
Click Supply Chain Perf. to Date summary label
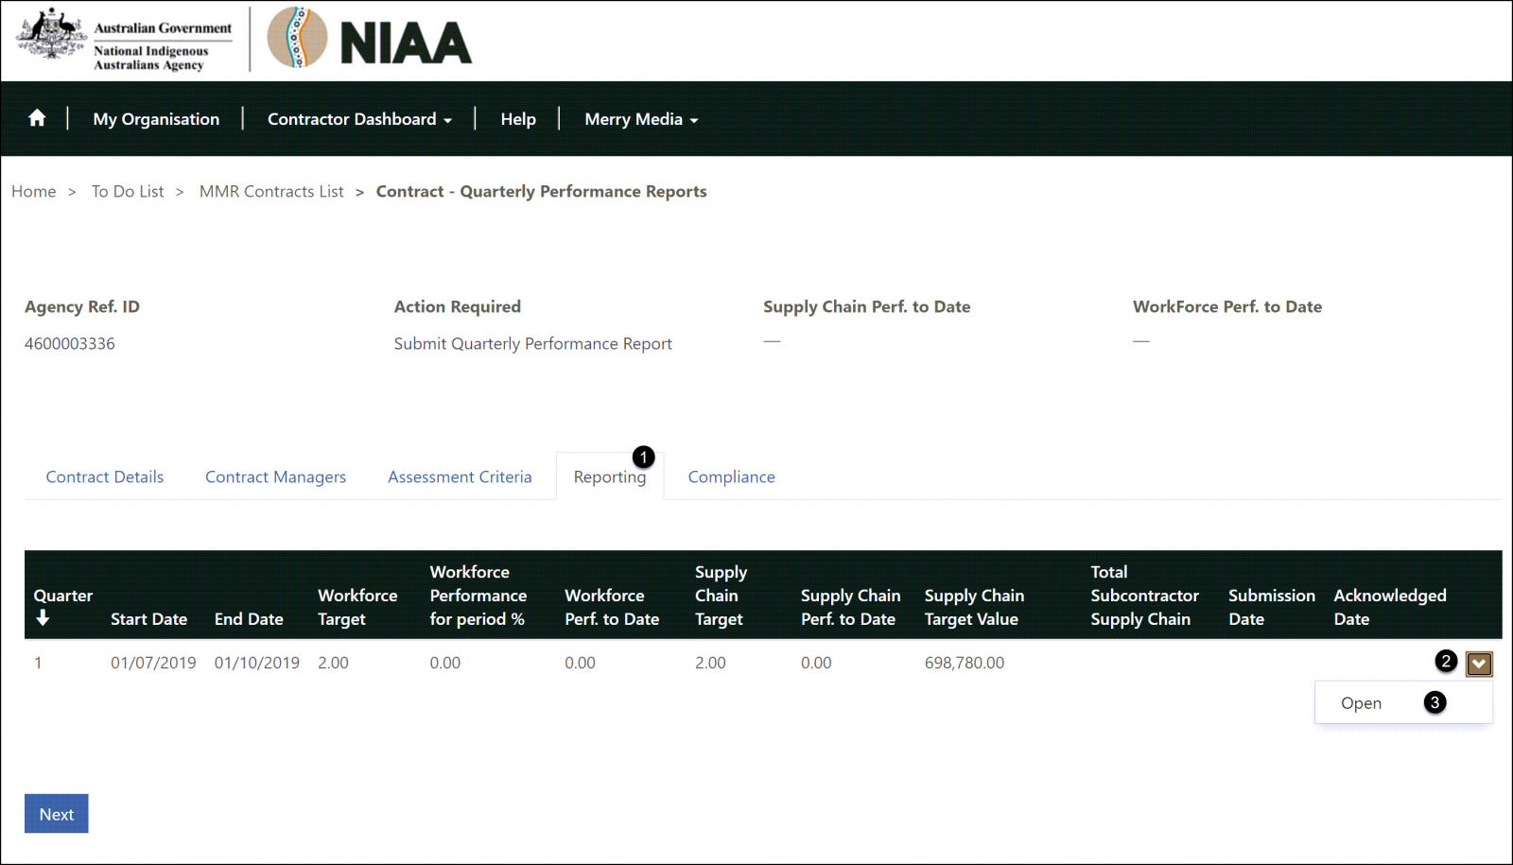pyautogui.click(x=867, y=307)
